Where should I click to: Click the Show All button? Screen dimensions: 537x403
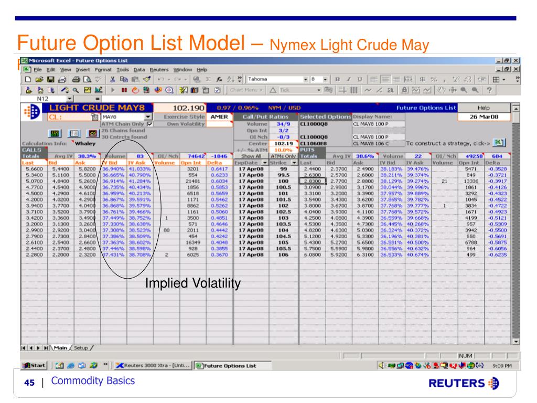pos(251,156)
